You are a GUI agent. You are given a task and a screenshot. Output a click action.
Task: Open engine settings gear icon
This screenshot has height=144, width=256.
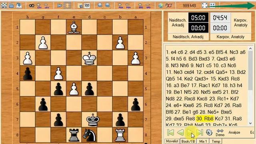pyautogui.click(x=209, y=132)
